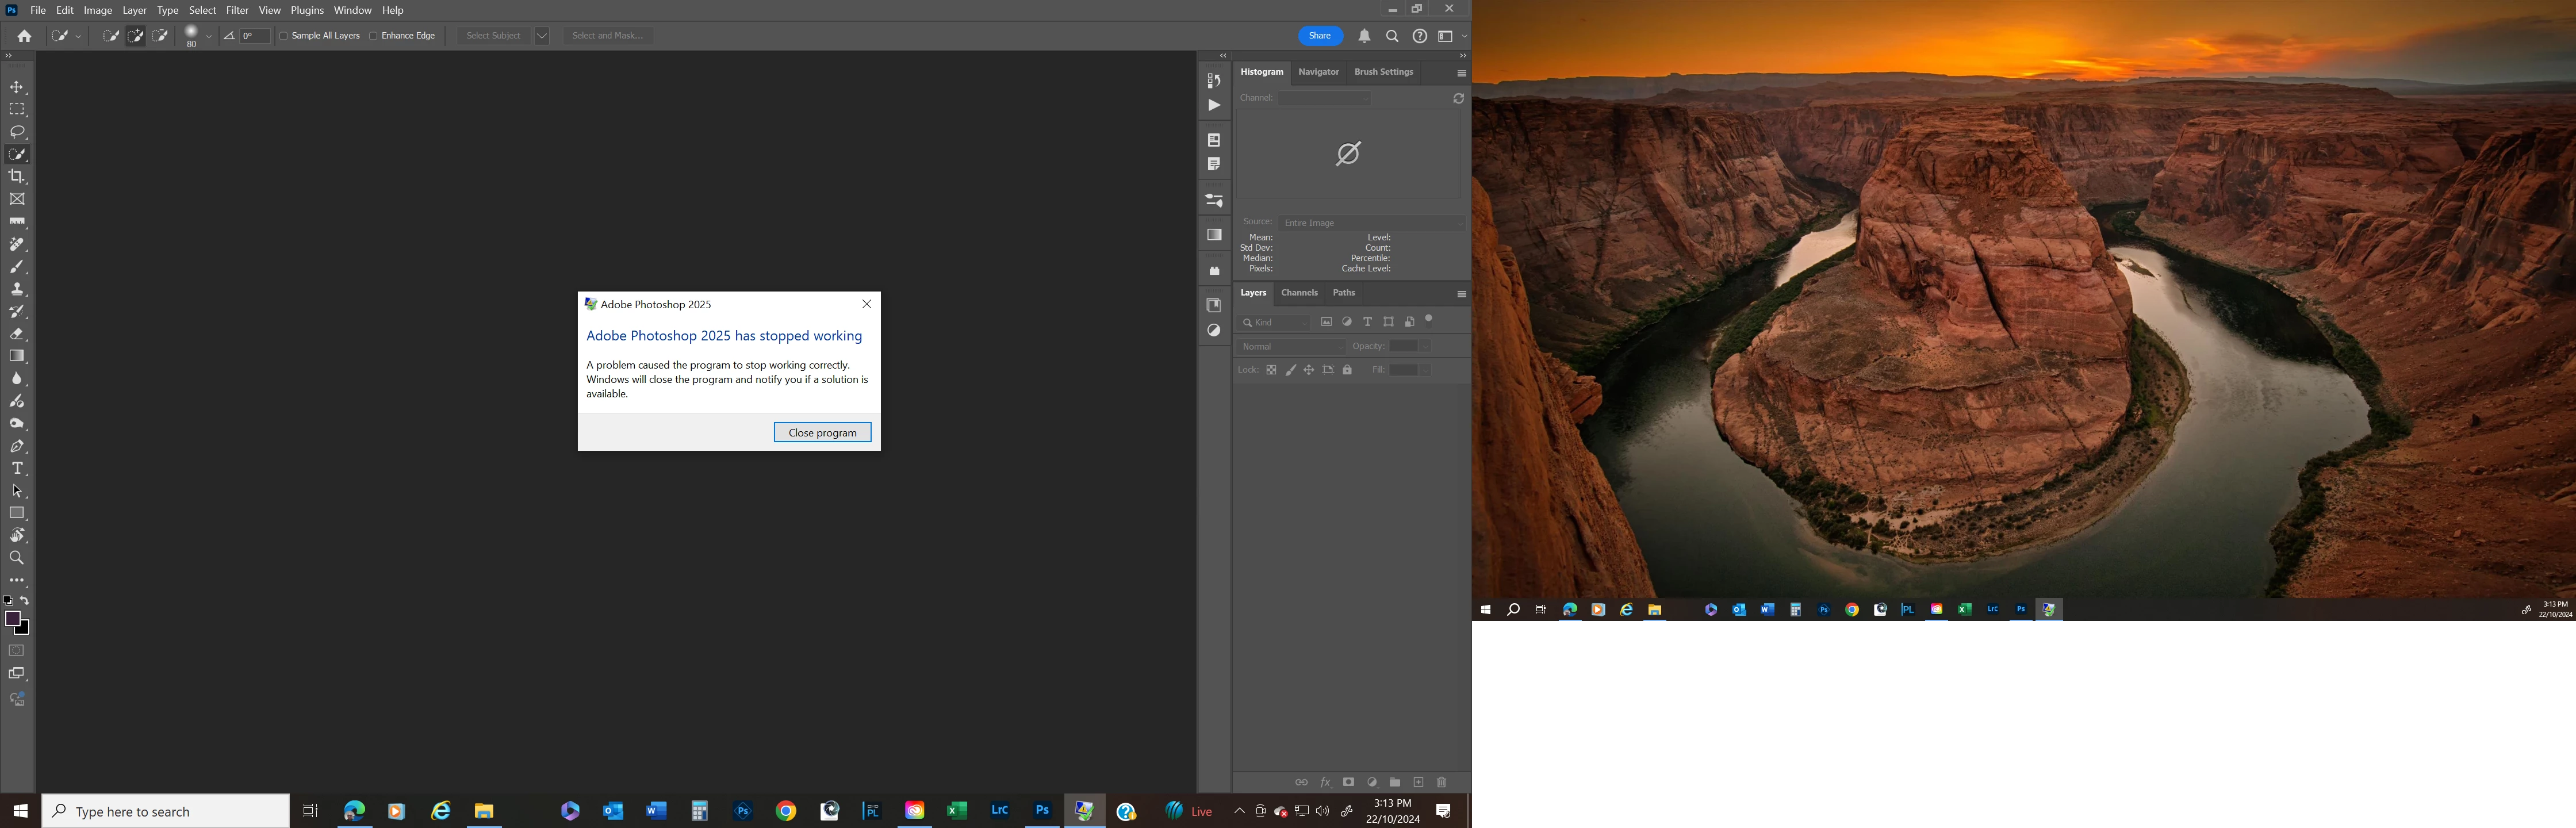Viewport: 2576px width, 828px height.
Task: Open the brush size picker dropdown
Action: click(208, 36)
